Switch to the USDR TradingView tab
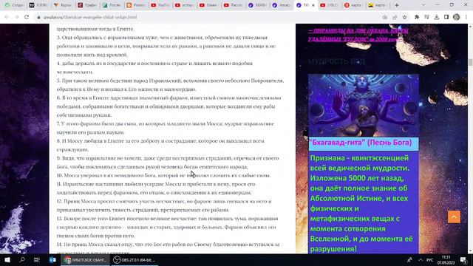Image resolution: width=473 pixels, height=266 pixels. coord(38,5)
